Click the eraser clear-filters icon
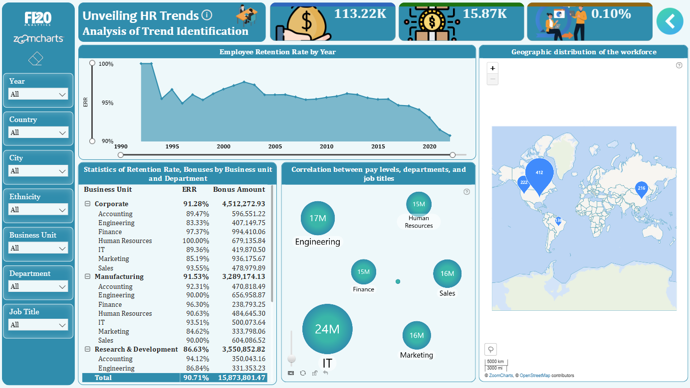This screenshot has height=388, width=690. tap(36, 59)
